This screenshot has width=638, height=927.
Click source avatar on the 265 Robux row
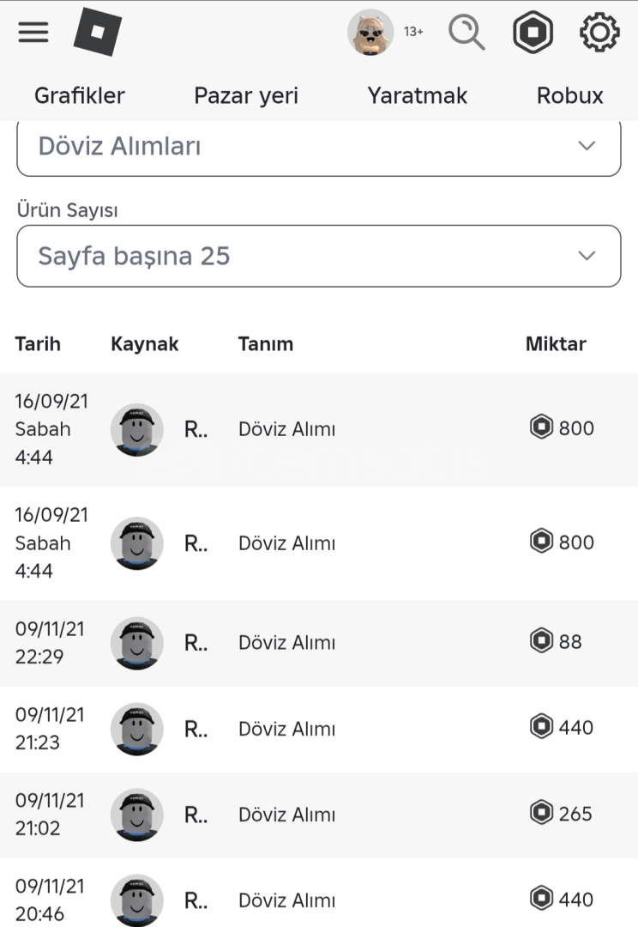tap(137, 815)
